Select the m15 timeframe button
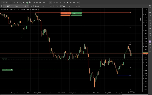Viewport: 152px width, 95px height. coord(54,3)
